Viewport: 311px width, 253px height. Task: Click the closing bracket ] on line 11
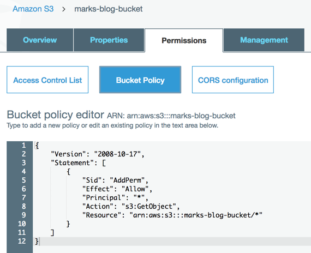point(52,233)
